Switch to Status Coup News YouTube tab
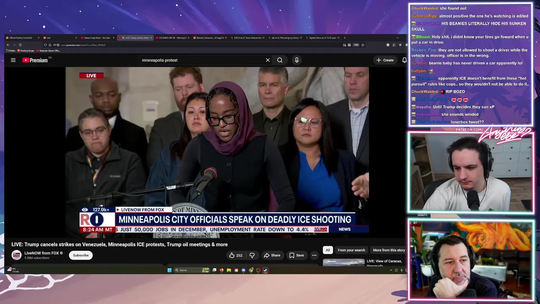Screen dimensions: 540x304 (96, 38)
